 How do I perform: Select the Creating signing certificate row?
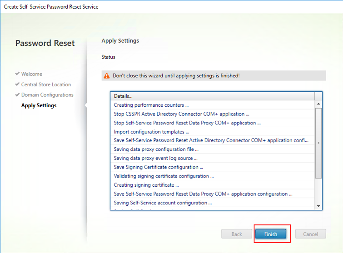[x=146, y=185]
